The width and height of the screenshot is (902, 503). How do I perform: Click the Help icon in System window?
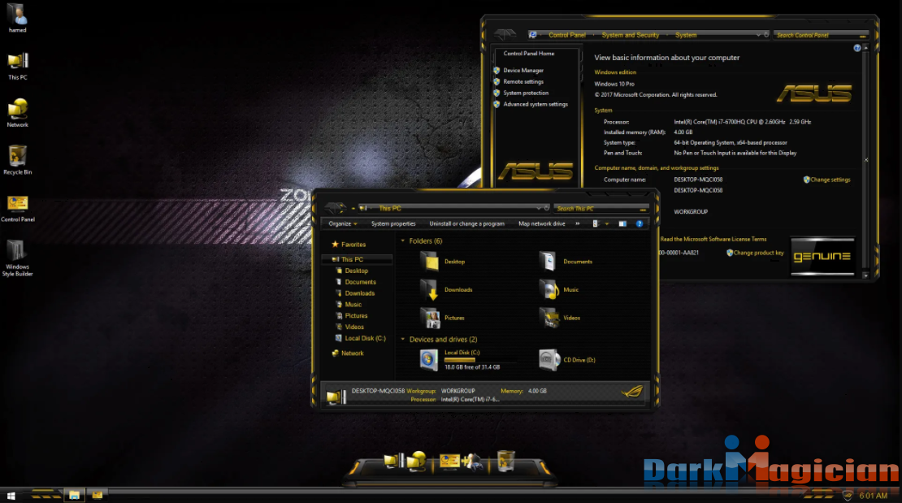point(857,48)
